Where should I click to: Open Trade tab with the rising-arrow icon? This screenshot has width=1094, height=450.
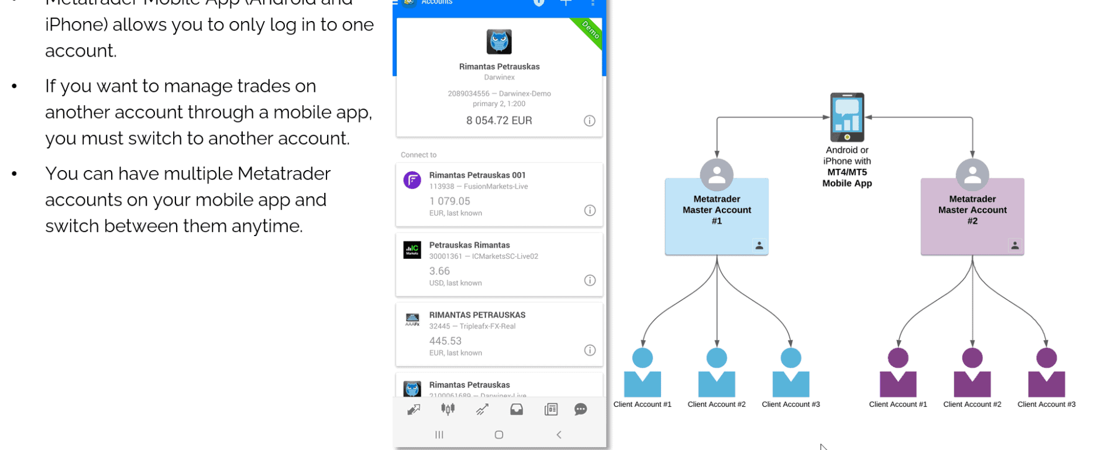482,410
